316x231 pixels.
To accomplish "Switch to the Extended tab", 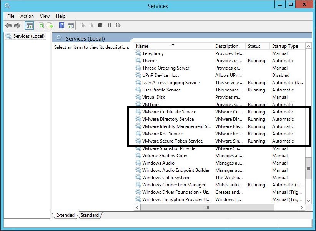I will point(65,215).
